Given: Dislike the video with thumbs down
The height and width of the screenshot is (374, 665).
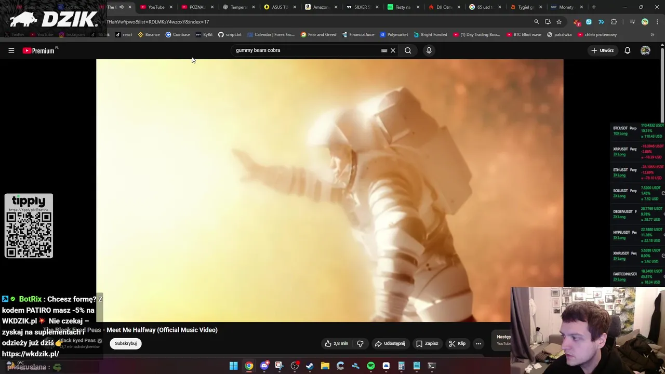Looking at the screenshot, I should [x=360, y=343].
